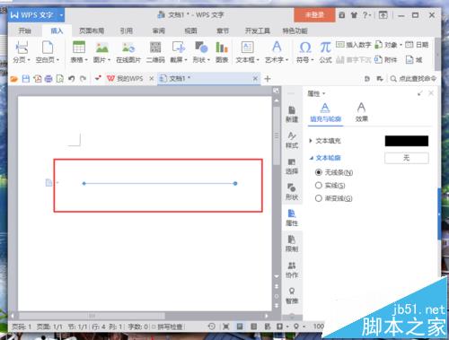Click the black text fill color swatch
Screen dimensions: 449x340
[x=407, y=141]
